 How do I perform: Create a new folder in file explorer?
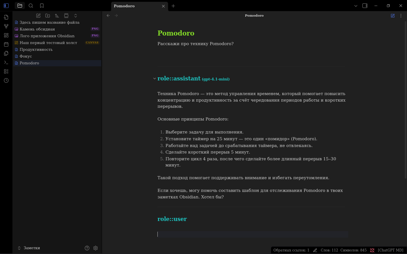pyautogui.click(x=48, y=16)
